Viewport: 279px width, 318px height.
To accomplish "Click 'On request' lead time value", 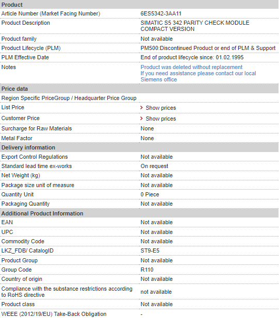I will (154, 166).
